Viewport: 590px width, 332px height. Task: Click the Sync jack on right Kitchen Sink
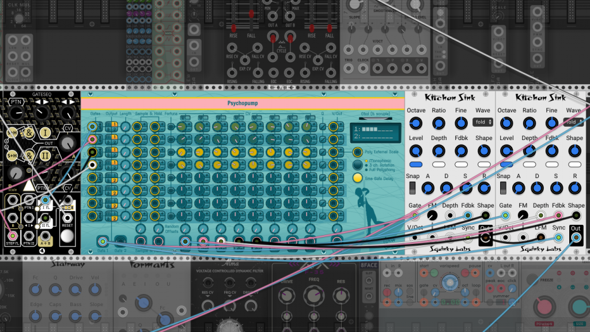[x=558, y=237]
